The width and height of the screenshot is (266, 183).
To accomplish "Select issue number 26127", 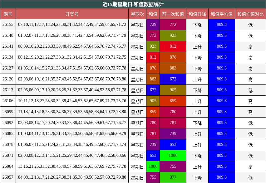I will [x=8, y=68].
